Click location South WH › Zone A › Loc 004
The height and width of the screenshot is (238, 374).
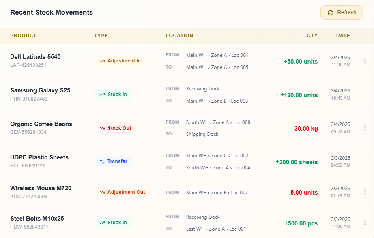218,168
